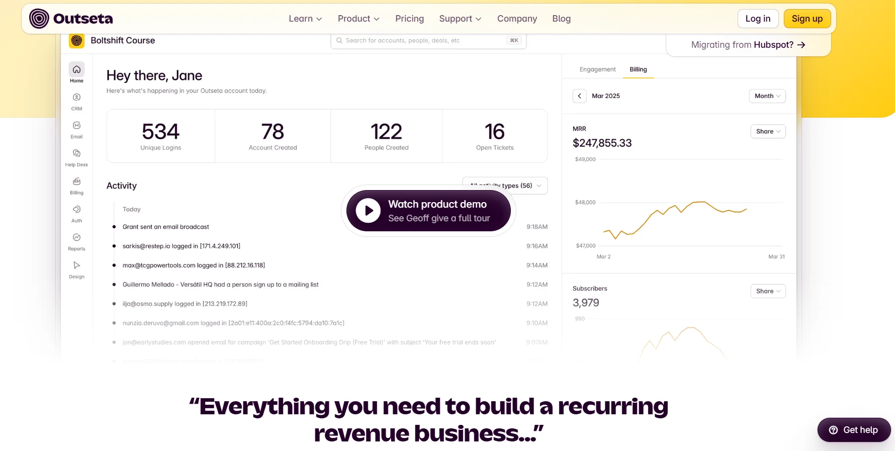Screen dimensions: 895x451
Task: Click the Sign up button
Action: [807, 19]
